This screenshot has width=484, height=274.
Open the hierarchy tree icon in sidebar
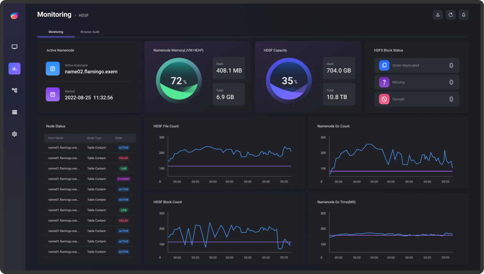(15, 90)
